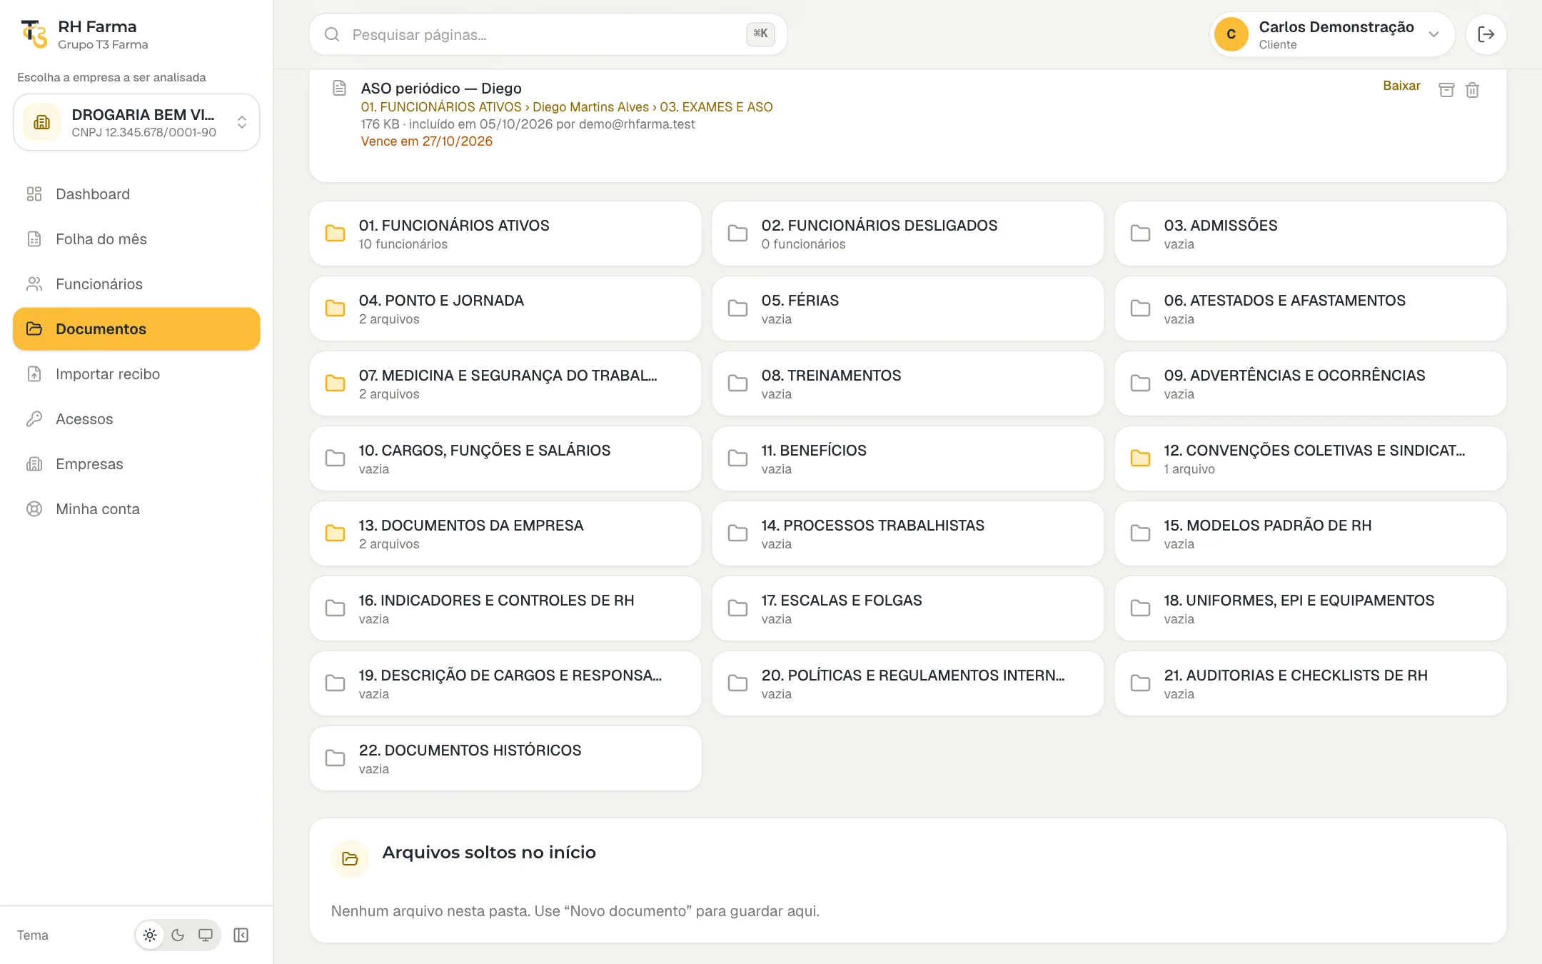Click folder icon next to Arquivos soltos no início
The height and width of the screenshot is (964, 1542).
pyautogui.click(x=350, y=858)
